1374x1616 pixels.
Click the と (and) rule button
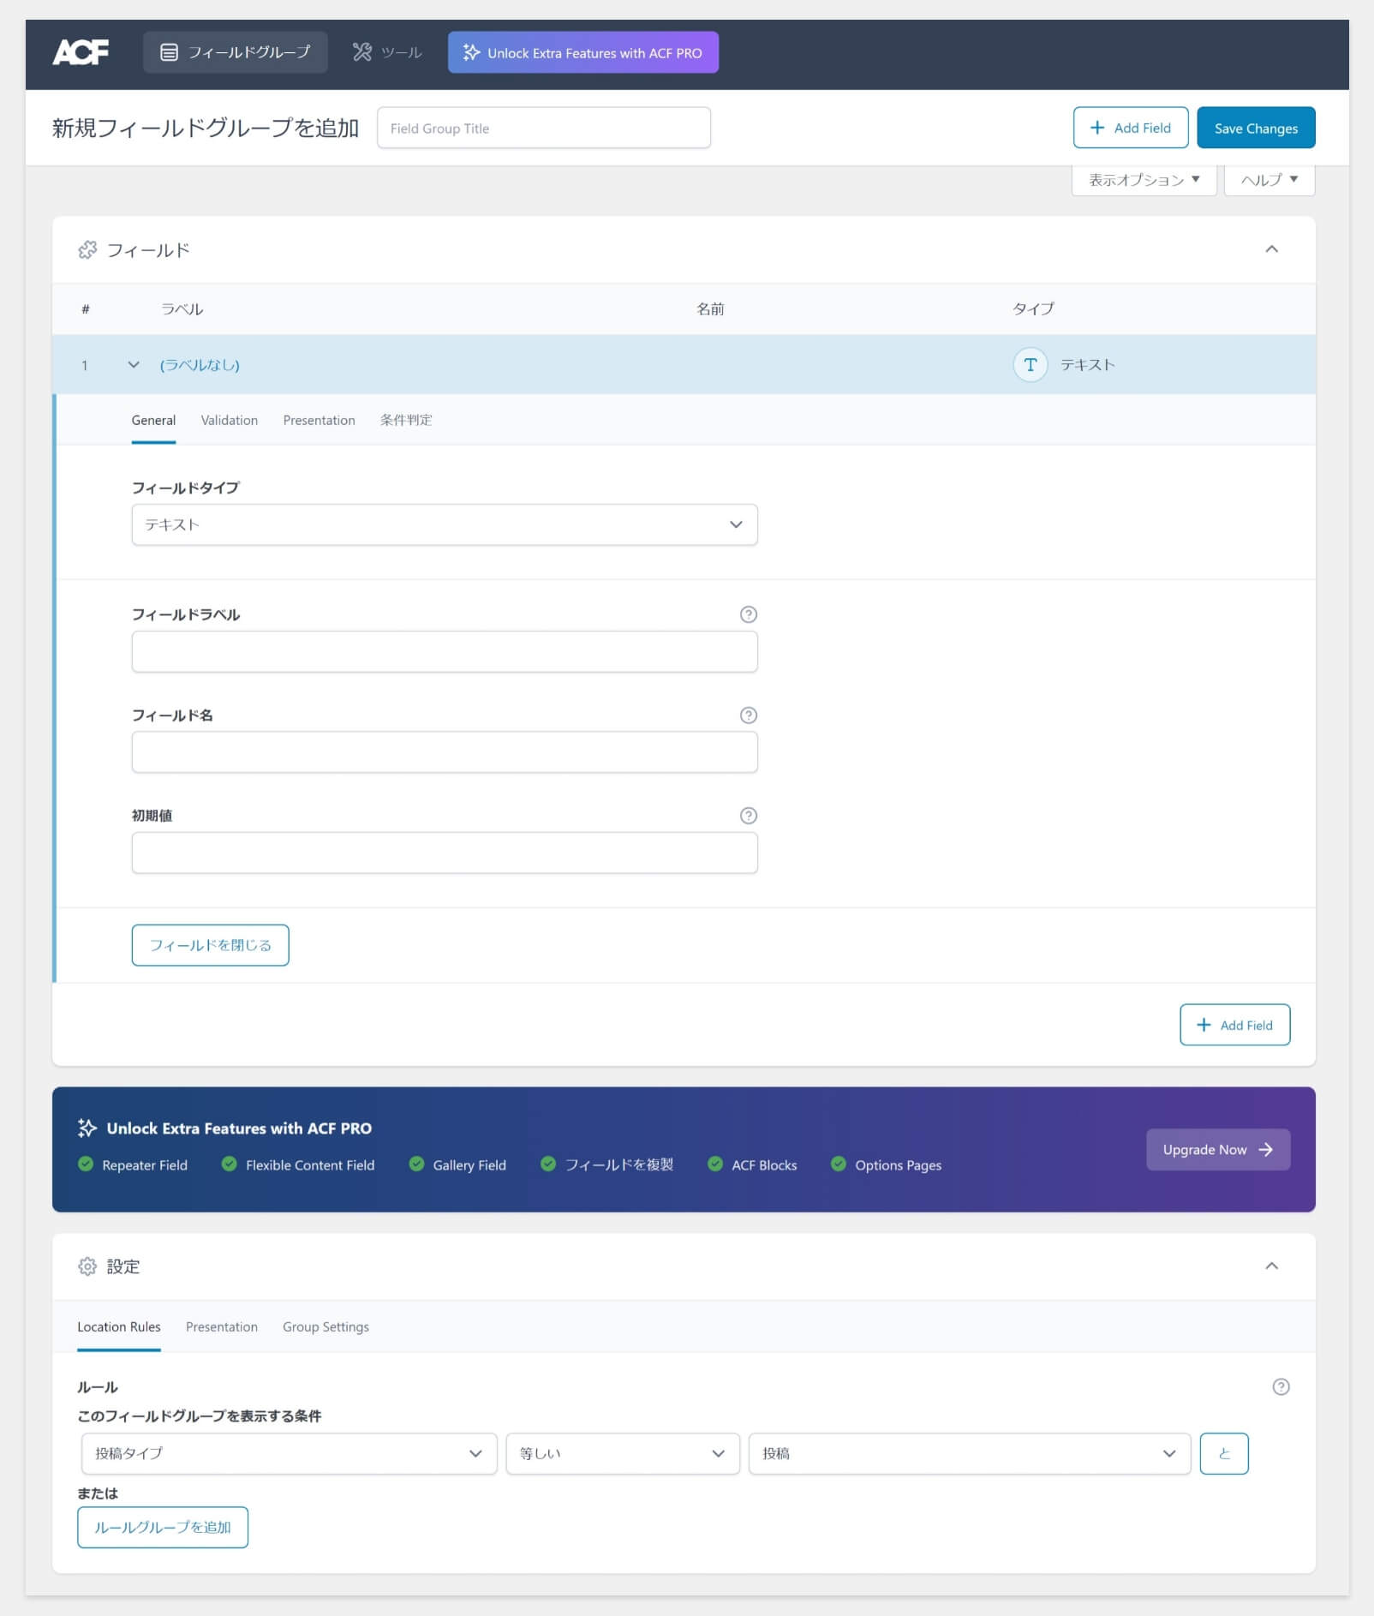click(x=1224, y=1453)
